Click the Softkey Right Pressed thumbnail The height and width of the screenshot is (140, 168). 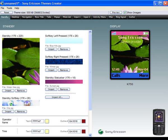(64, 62)
